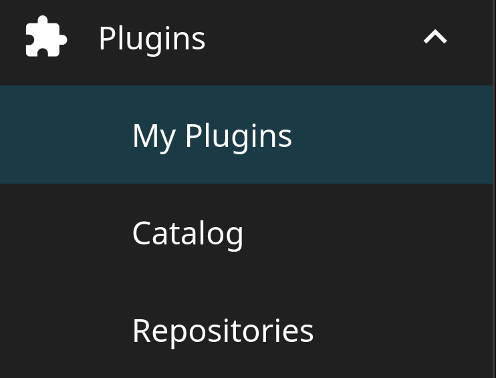
Task: Select the white jigsaw icon beside Plugins
Action: 46,37
